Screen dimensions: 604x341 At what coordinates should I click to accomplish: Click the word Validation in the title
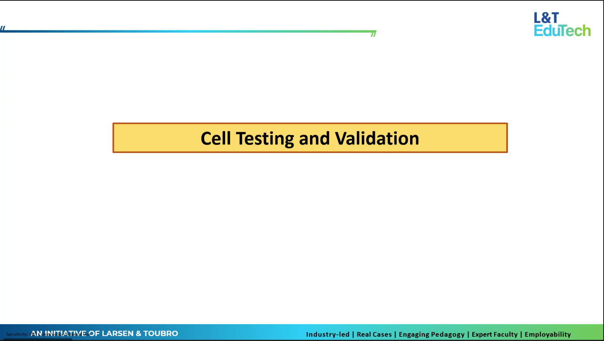[x=377, y=139]
